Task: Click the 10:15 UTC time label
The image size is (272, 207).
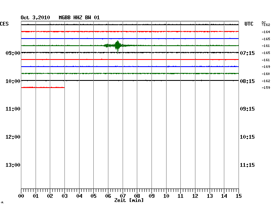Action: point(247,137)
